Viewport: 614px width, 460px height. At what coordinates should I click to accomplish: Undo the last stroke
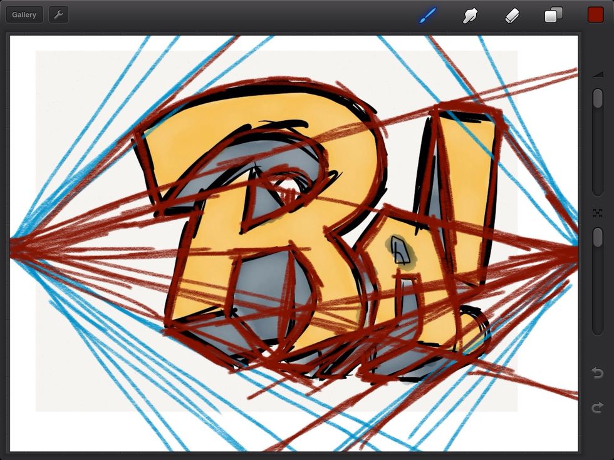pyautogui.click(x=598, y=374)
